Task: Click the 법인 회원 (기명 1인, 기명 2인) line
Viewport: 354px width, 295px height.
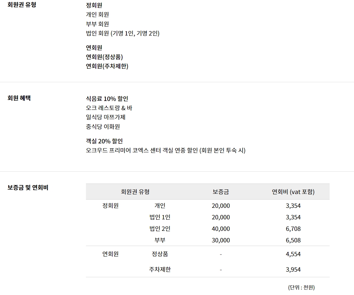Action: click(123, 33)
